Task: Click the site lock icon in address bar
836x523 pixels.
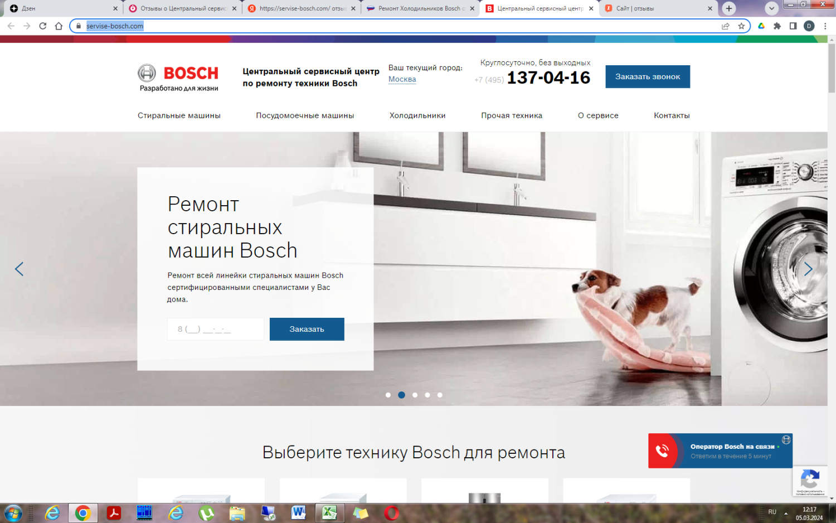Action: [79, 26]
